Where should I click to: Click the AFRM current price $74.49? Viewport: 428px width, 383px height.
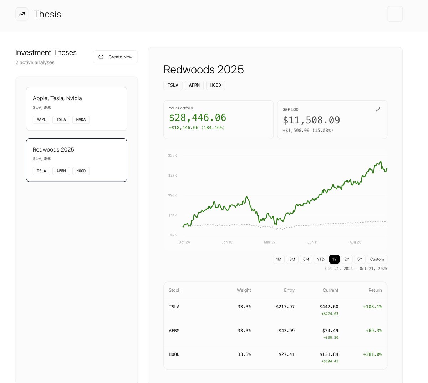click(x=330, y=331)
